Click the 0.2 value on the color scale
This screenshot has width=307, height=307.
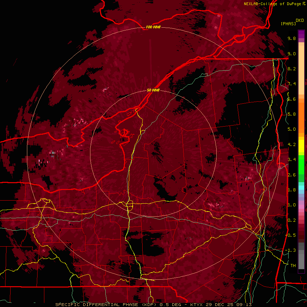[x=292, y=220]
